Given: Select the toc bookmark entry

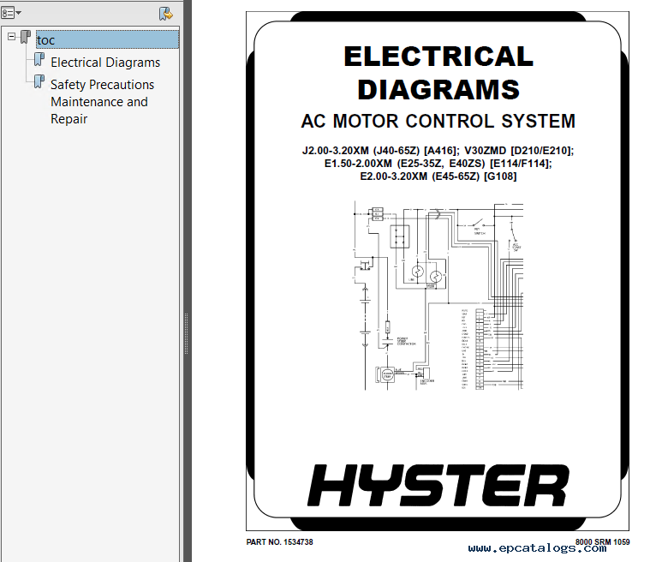Looking at the screenshot, I should [x=107, y=39].
